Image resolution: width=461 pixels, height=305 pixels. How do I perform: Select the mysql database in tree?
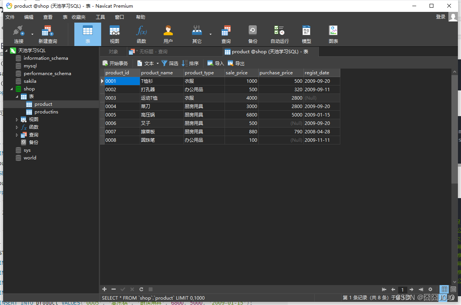pos(30,66)
